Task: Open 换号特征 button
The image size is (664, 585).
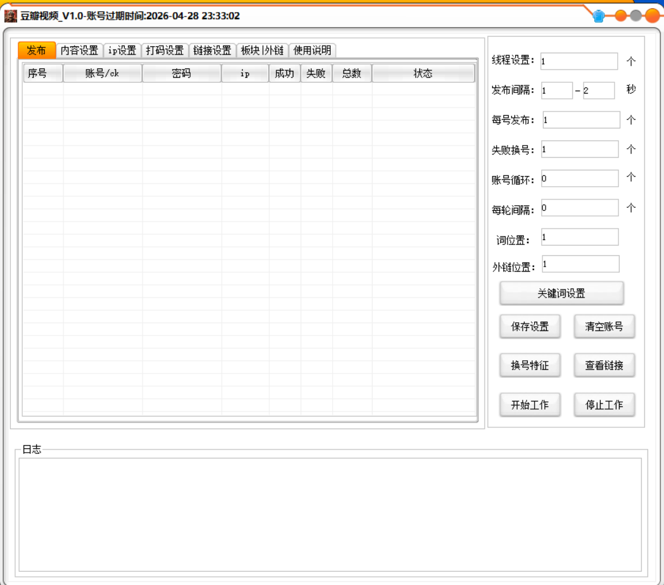Action: coord(530,365)
